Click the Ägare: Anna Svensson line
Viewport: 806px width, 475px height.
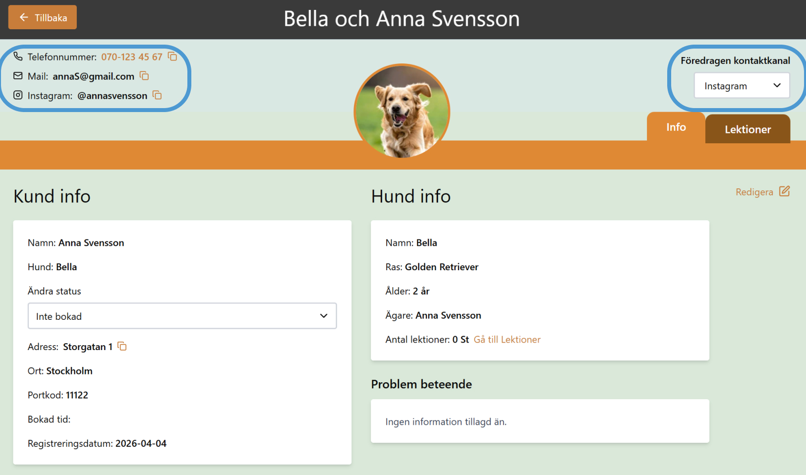click(x=433, y=315)
